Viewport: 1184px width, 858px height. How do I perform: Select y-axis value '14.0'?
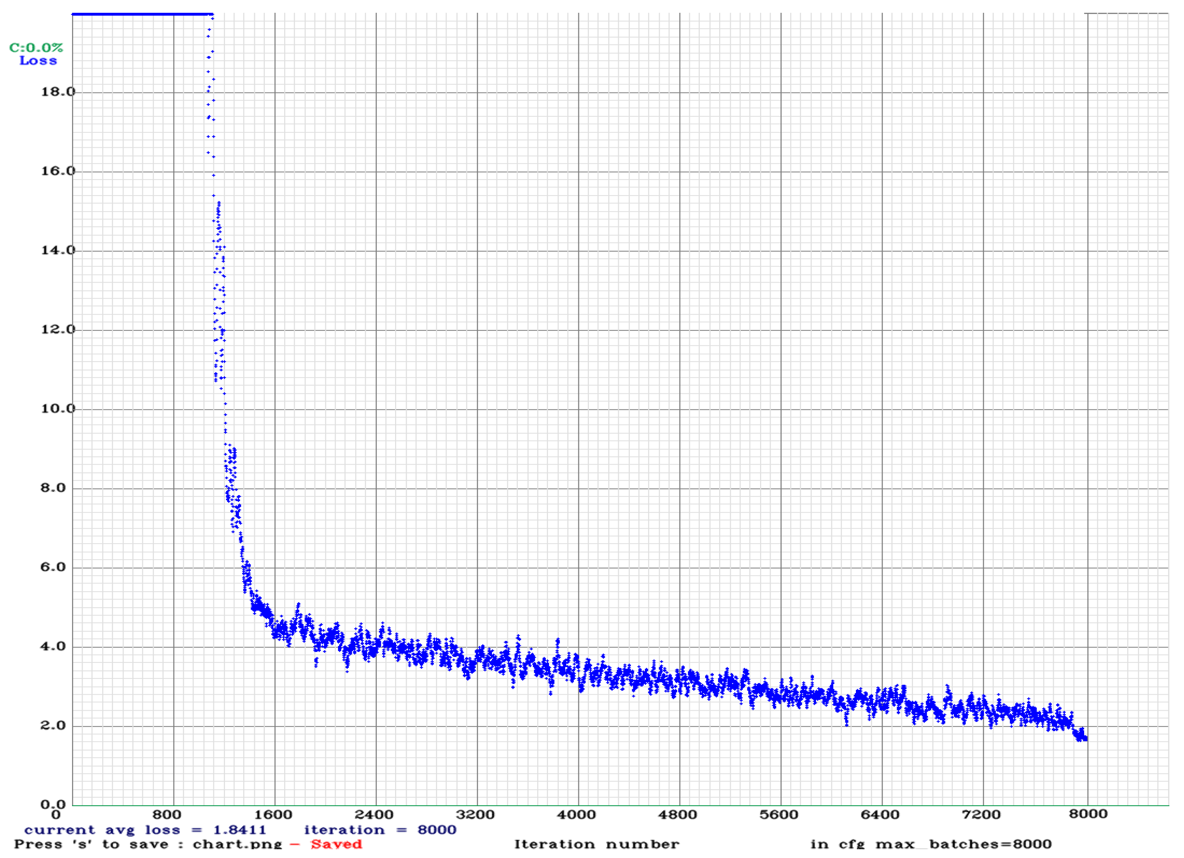(x=58, y=250)
